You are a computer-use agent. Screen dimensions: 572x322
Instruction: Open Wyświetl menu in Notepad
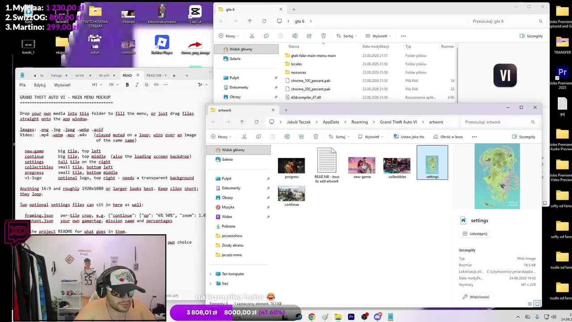point(62,85)
